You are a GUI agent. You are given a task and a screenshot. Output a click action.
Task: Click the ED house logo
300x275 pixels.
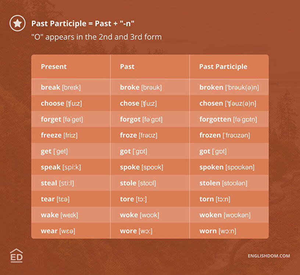(17, 256)
